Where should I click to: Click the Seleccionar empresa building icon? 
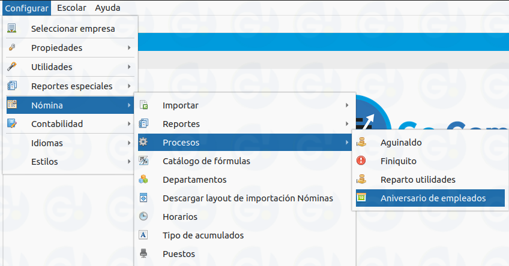point(11,28)
